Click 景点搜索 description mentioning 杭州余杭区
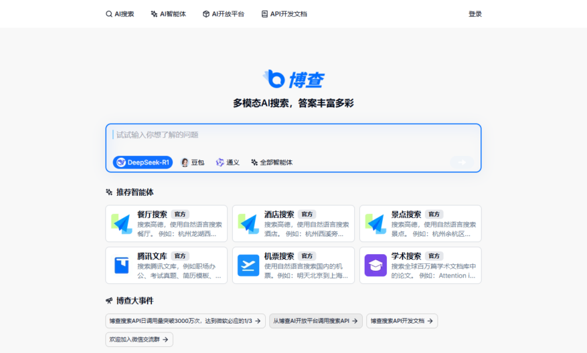587x353 pixels. click(434, 229)
